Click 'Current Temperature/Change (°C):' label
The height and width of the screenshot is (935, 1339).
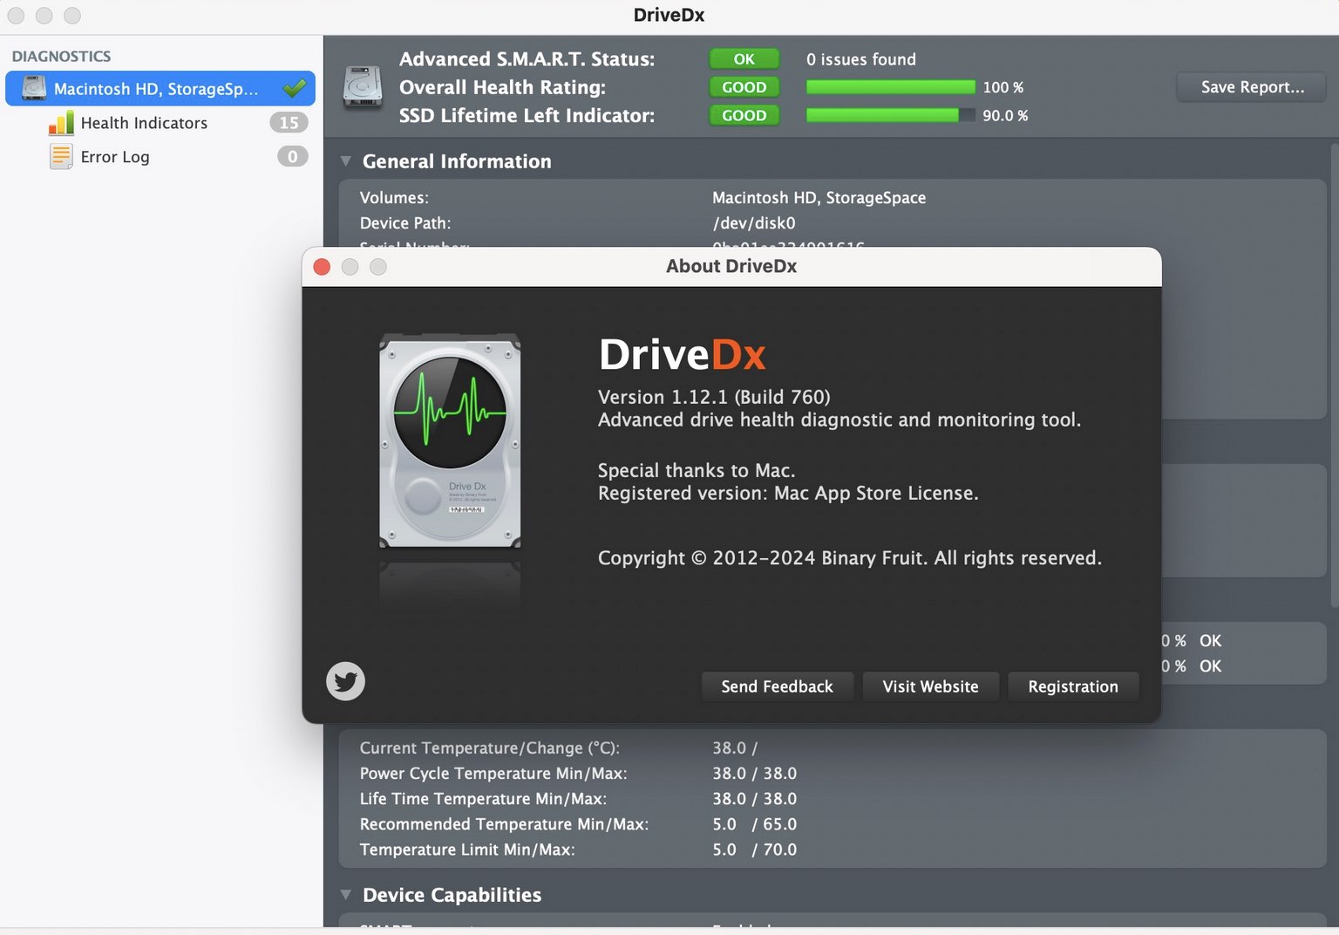[x=490, y=748]
